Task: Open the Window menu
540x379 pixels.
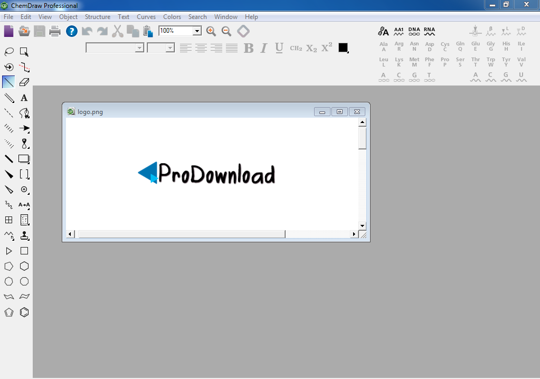Action: (225, 16)
